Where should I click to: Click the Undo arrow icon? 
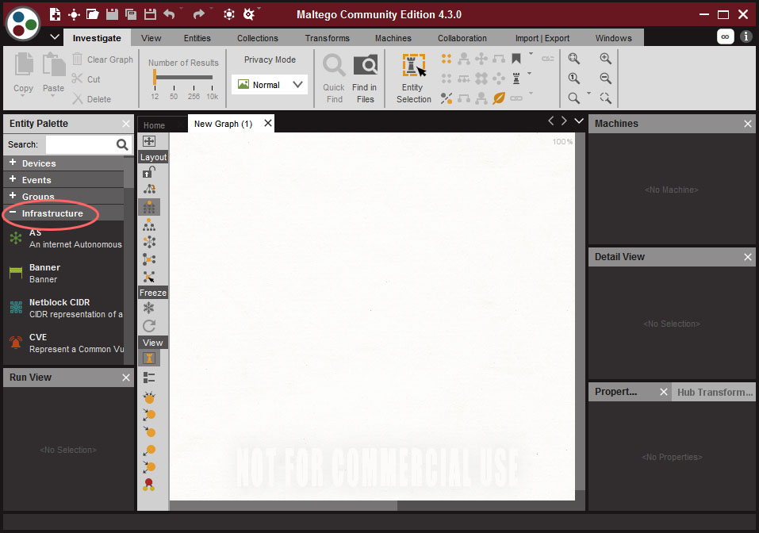169,14
